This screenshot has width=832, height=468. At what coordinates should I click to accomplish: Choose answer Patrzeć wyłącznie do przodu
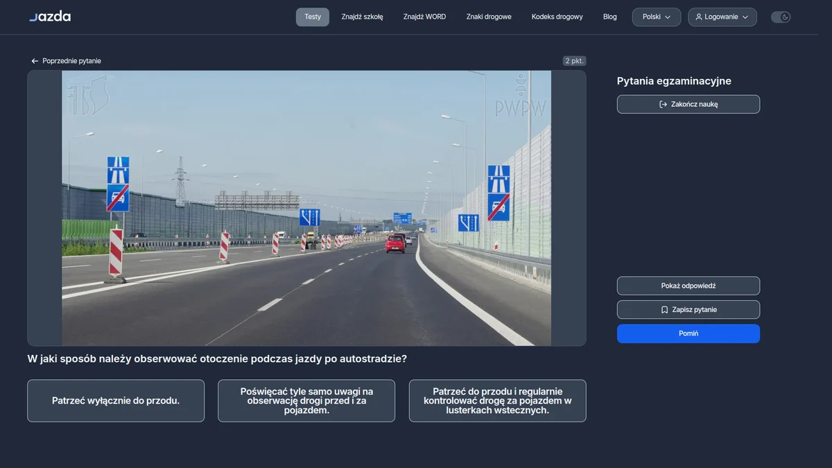tap(116, 401)
